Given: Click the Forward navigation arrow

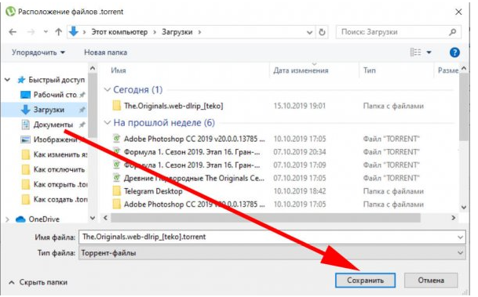Looking at the screenshot, I should pos(31,32).
